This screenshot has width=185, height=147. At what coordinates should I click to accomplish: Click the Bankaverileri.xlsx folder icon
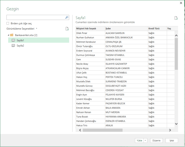coord(12,35)
